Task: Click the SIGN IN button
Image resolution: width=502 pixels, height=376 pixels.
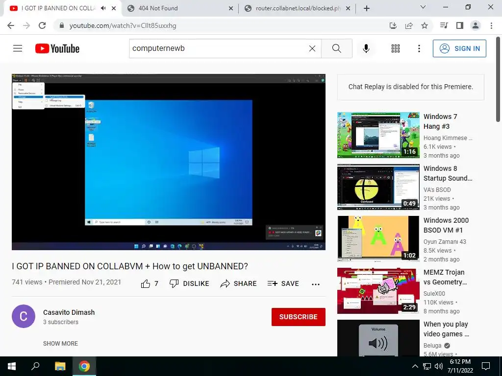Action: [459, 48]
